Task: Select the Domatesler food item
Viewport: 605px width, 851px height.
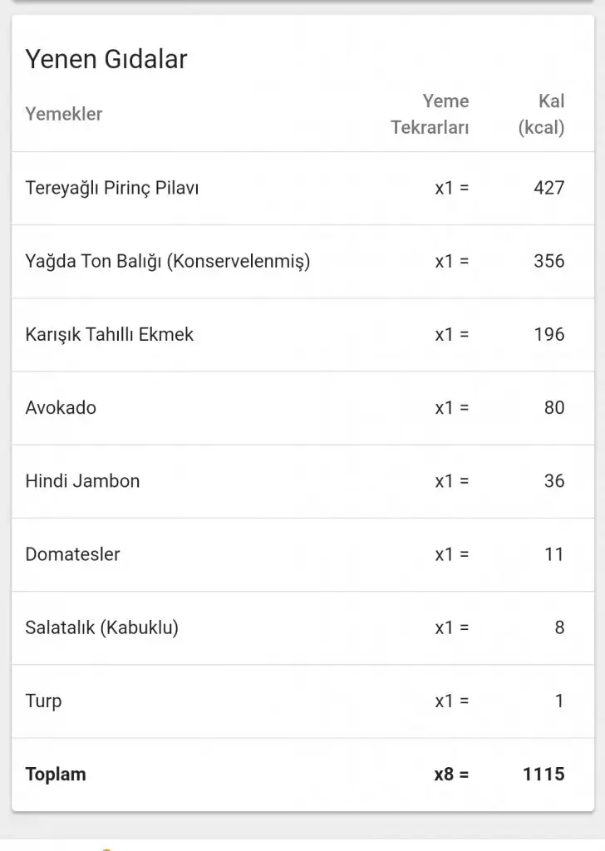Action: (x=72, y=553)
